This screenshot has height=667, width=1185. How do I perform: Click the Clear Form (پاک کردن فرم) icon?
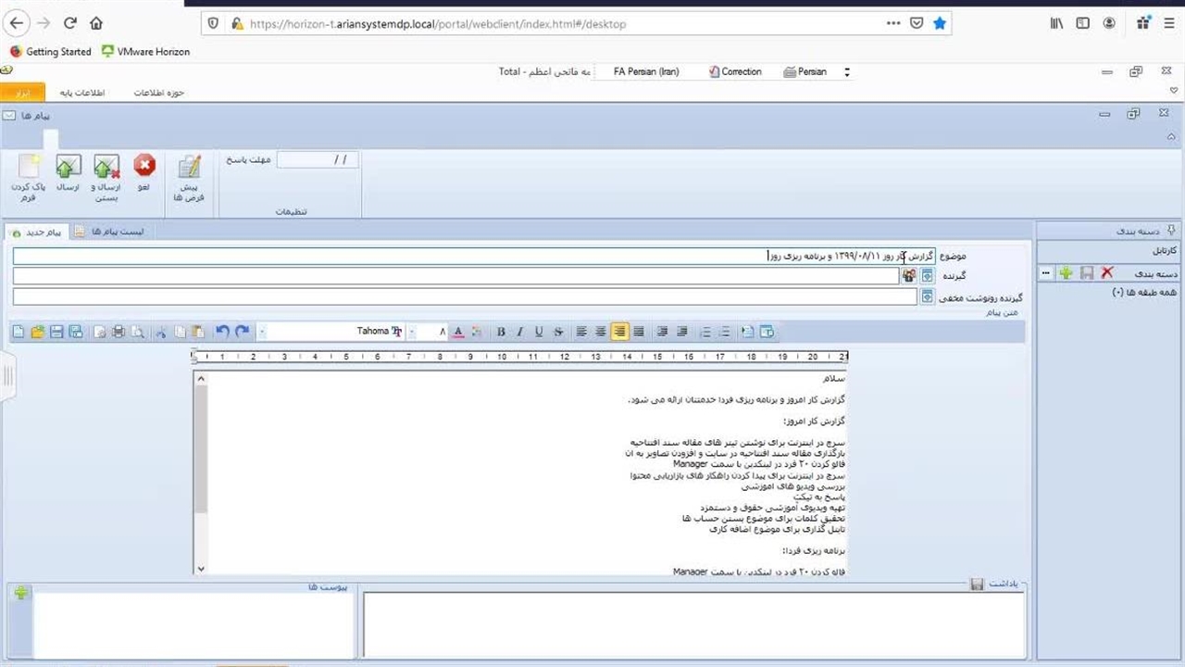click(x=28, y=168)
